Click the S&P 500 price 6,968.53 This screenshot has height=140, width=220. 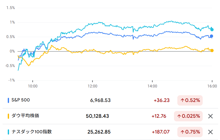(100, 100)
